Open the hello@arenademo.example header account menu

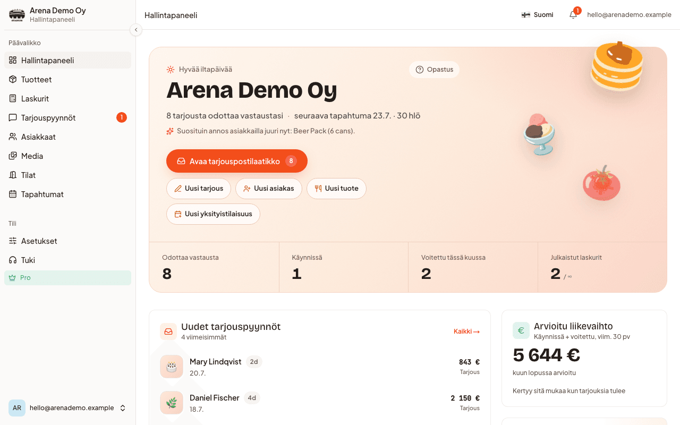[x=629, y=15]
